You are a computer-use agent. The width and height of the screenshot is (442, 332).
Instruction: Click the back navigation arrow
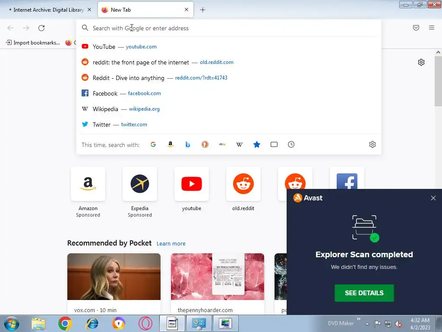pyautogui.click(x=10, y=28)
